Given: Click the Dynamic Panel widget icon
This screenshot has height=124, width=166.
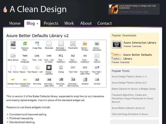Looking at the screenshot, I should [25, 44].
